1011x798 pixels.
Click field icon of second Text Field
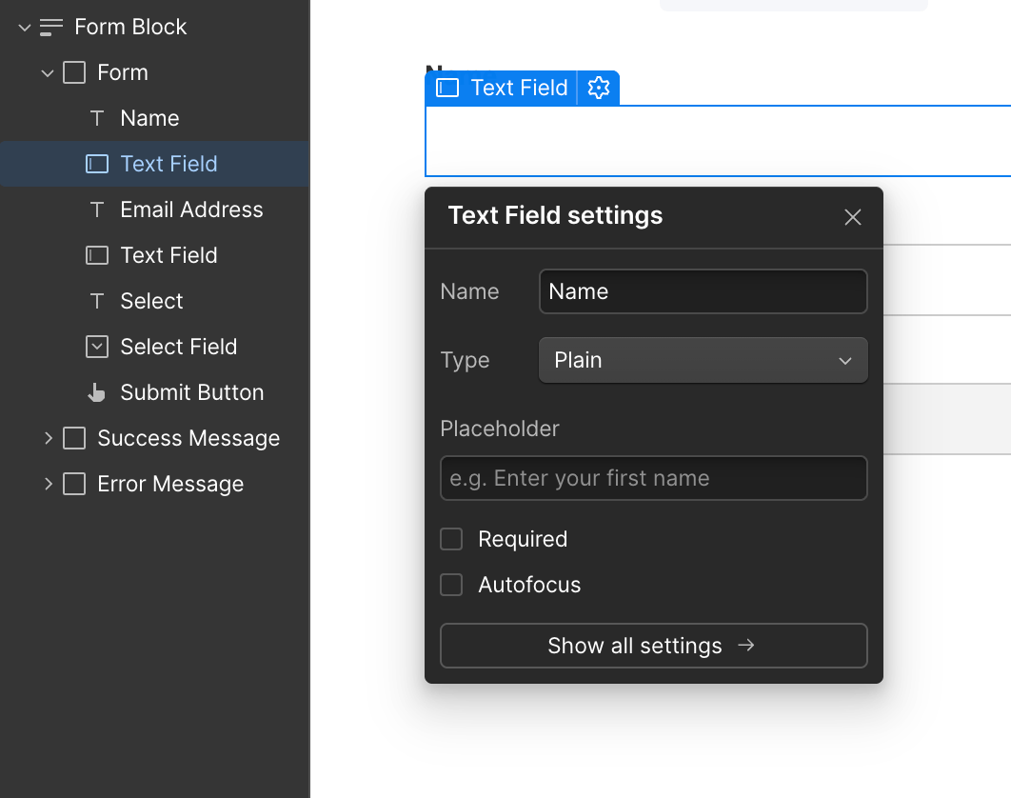coord(97,255)
